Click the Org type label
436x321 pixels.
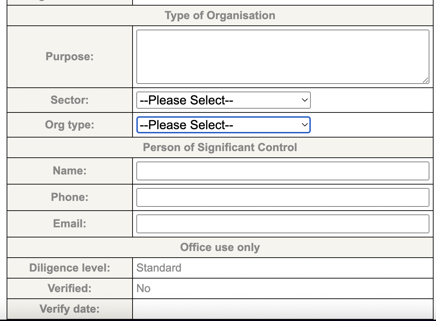point(70,125)
